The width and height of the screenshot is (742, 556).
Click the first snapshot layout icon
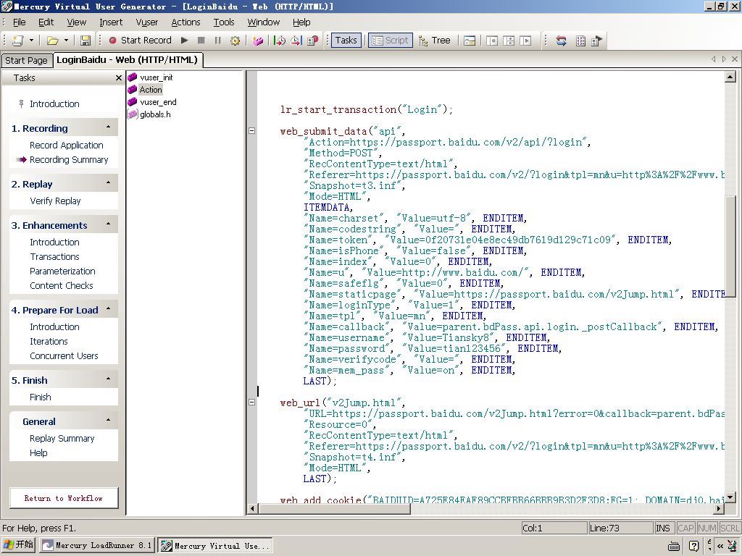(492, 41)
